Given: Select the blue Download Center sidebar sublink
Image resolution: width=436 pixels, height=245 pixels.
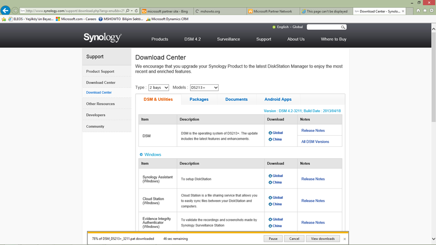Looking at the screenshot, I should tap(99, 93).
